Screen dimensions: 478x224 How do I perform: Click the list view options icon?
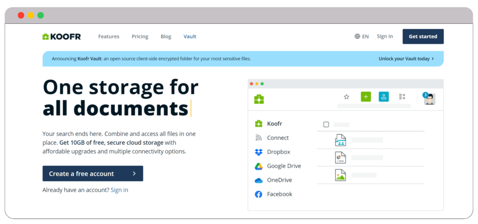(402, 97)
